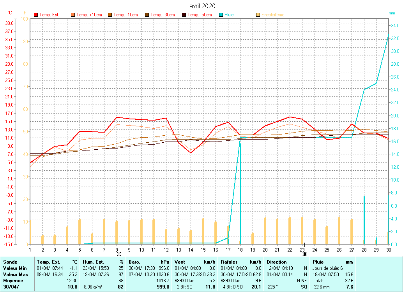Click the Jours de pluie: 6 text

327,268
